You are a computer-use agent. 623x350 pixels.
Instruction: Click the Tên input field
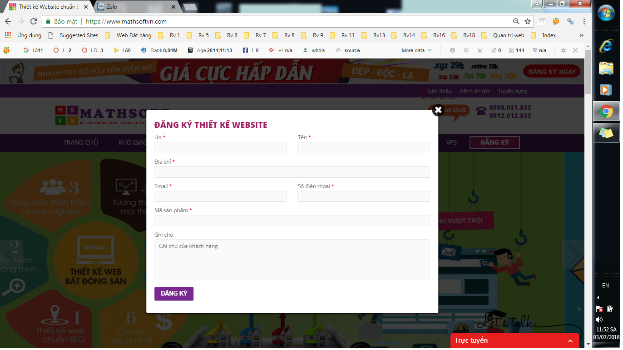(x=364, y=147)
